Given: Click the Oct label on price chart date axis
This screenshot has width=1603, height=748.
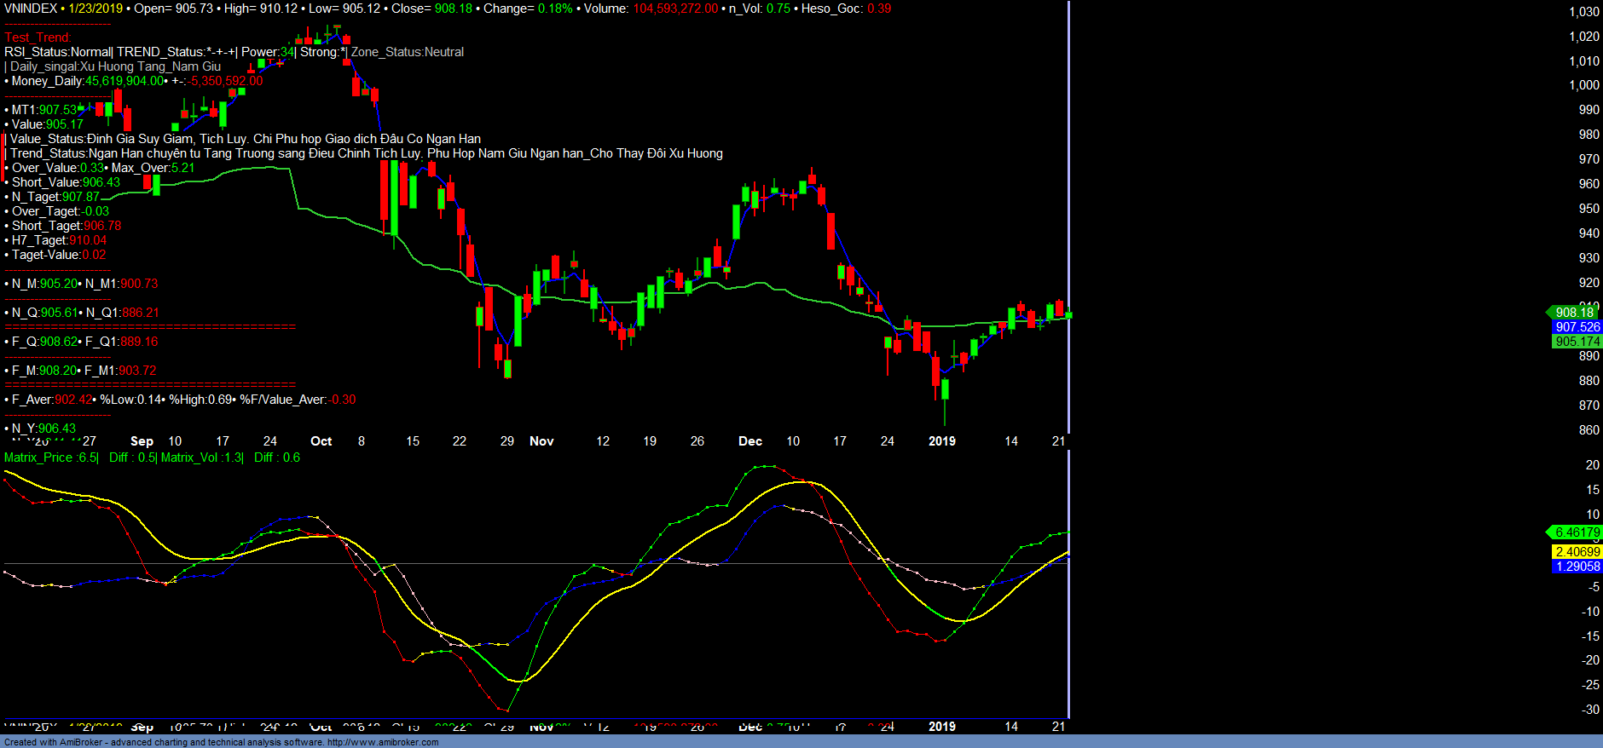Looking at the screenshot, I should [x=321, y=441].
